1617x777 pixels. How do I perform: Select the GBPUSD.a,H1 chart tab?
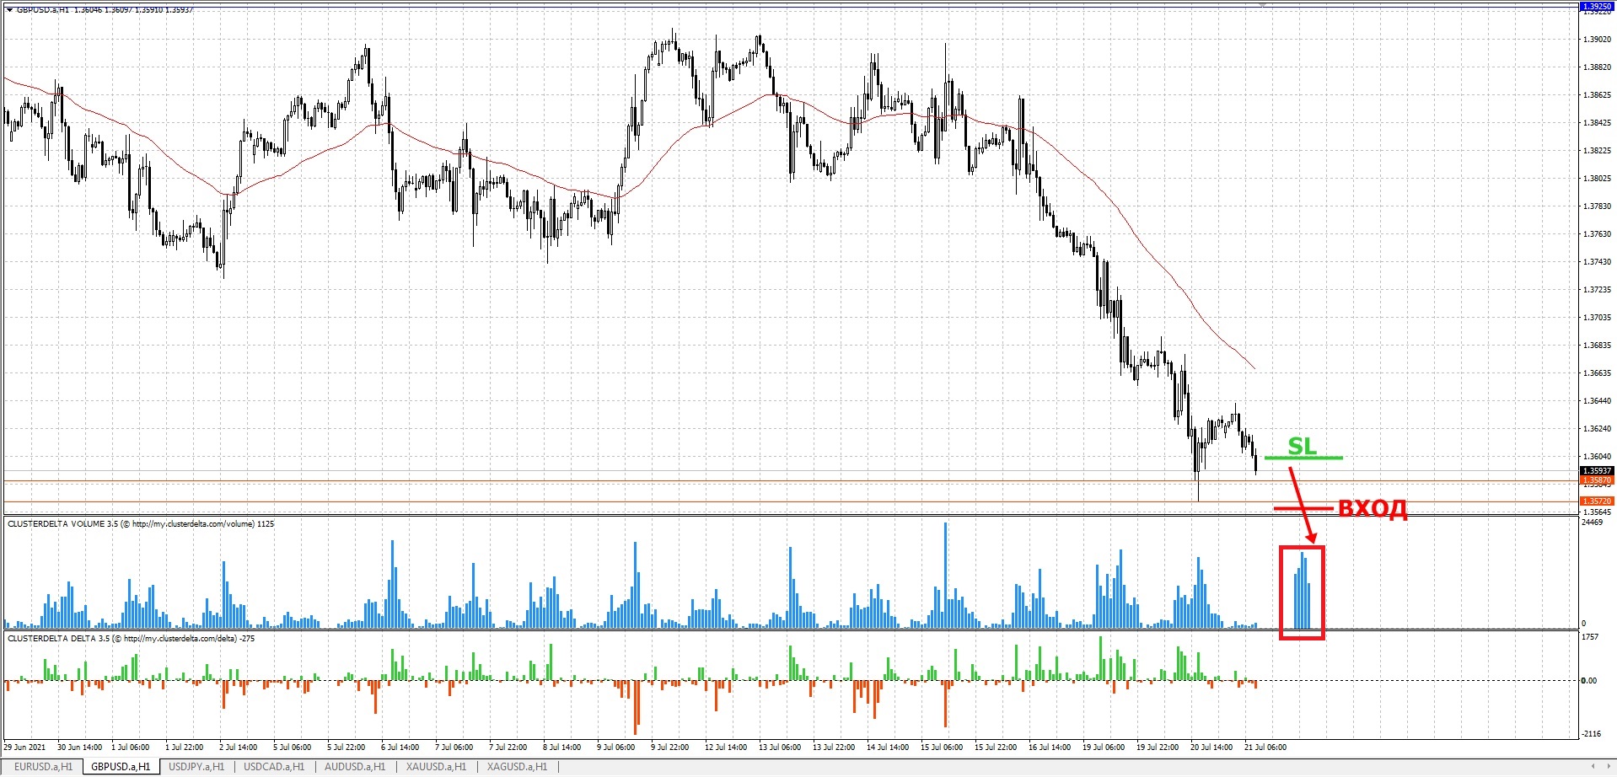click(x=121, y=767)
